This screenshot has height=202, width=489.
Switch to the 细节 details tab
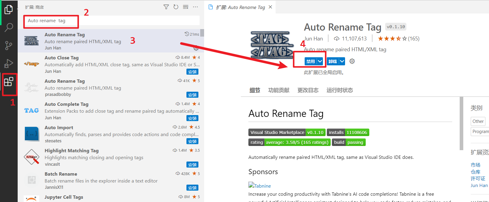click(x=255, y=90)
